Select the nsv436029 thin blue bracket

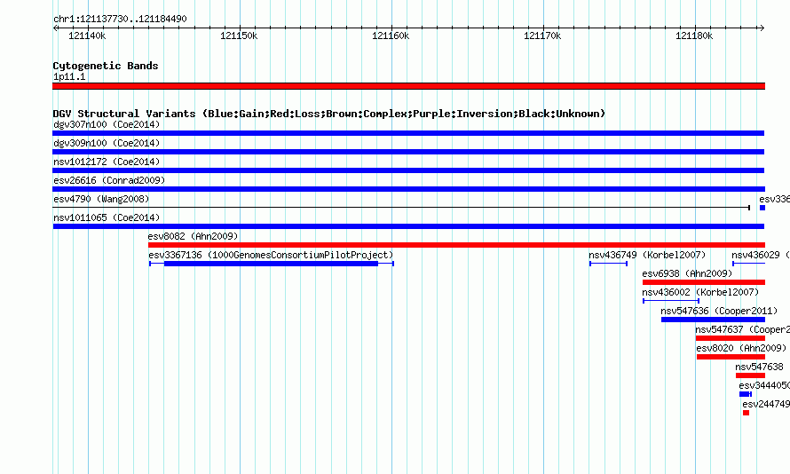748,264
